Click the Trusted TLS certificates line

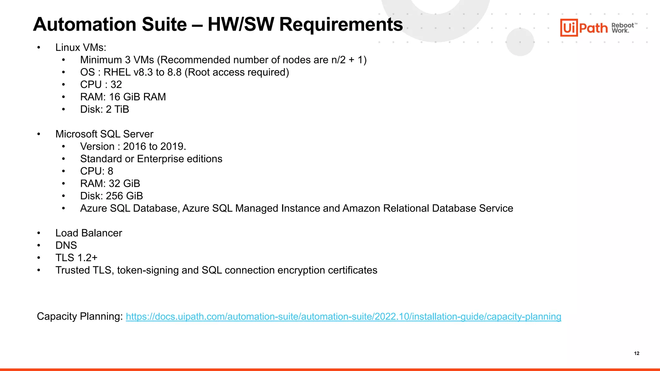pyautogui.click(x=216, y=270)
